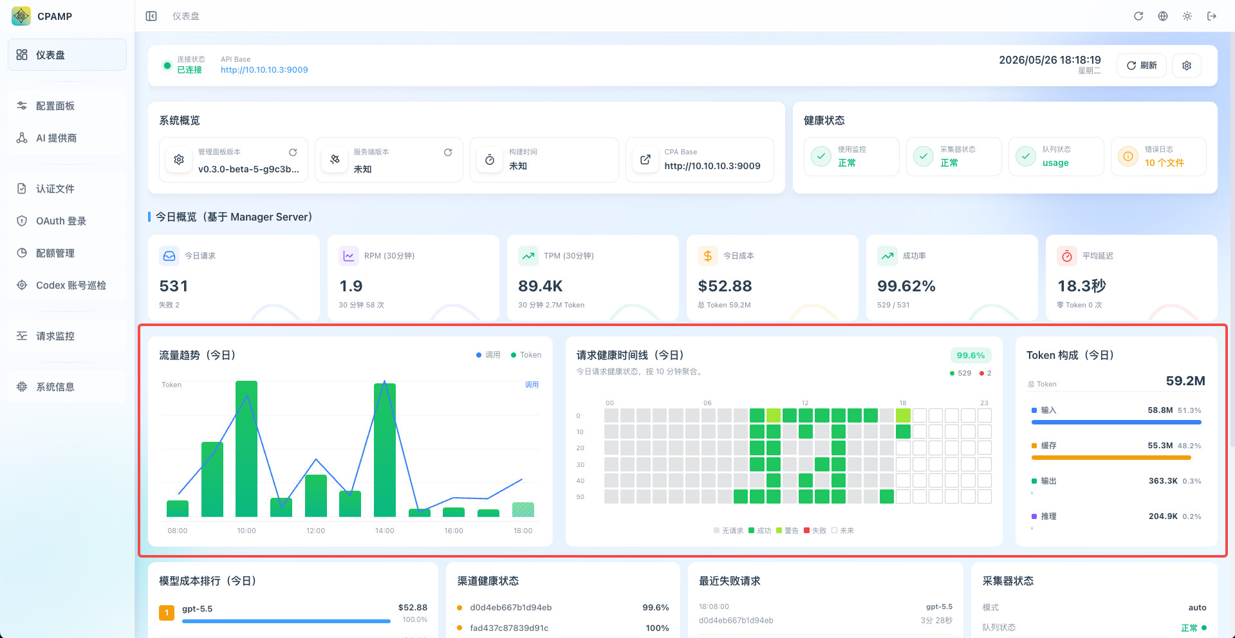
Task: Toggle the light/dark theme sun icon
Action: [1187, 16]
